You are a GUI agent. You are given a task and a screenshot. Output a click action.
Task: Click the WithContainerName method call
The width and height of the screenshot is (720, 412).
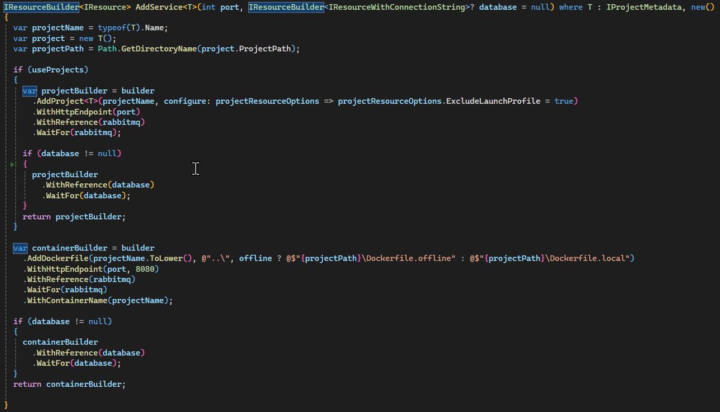[67, 300]
